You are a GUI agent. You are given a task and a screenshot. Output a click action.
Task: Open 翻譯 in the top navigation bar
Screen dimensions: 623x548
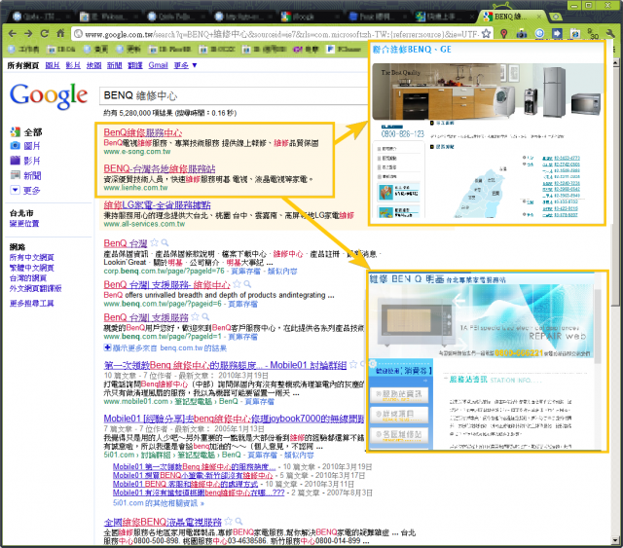coord(135,65)
